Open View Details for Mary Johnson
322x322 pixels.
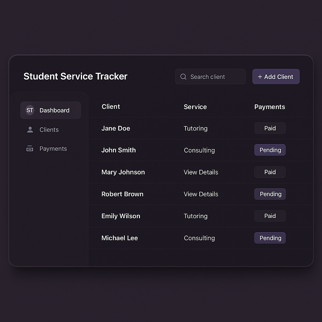[x=201, y=172]
